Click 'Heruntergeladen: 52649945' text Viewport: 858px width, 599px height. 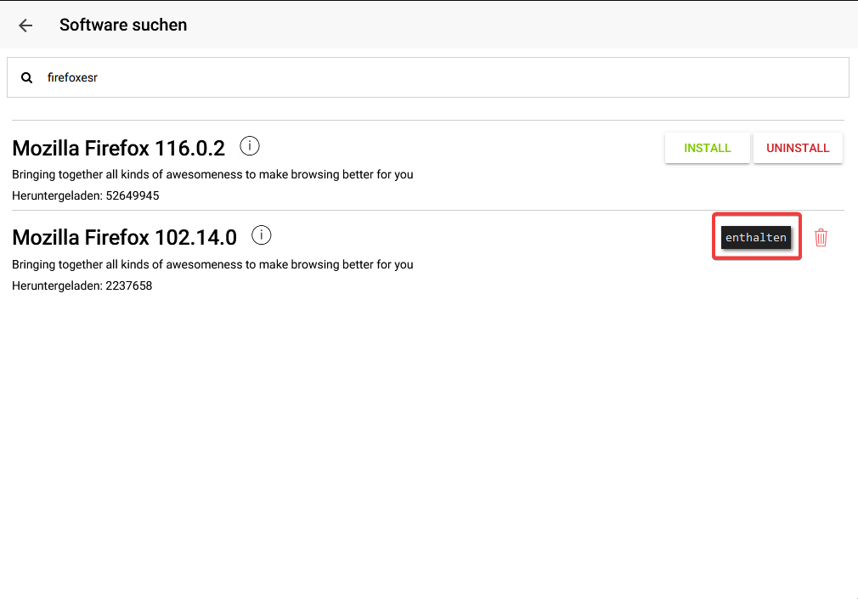85,196
